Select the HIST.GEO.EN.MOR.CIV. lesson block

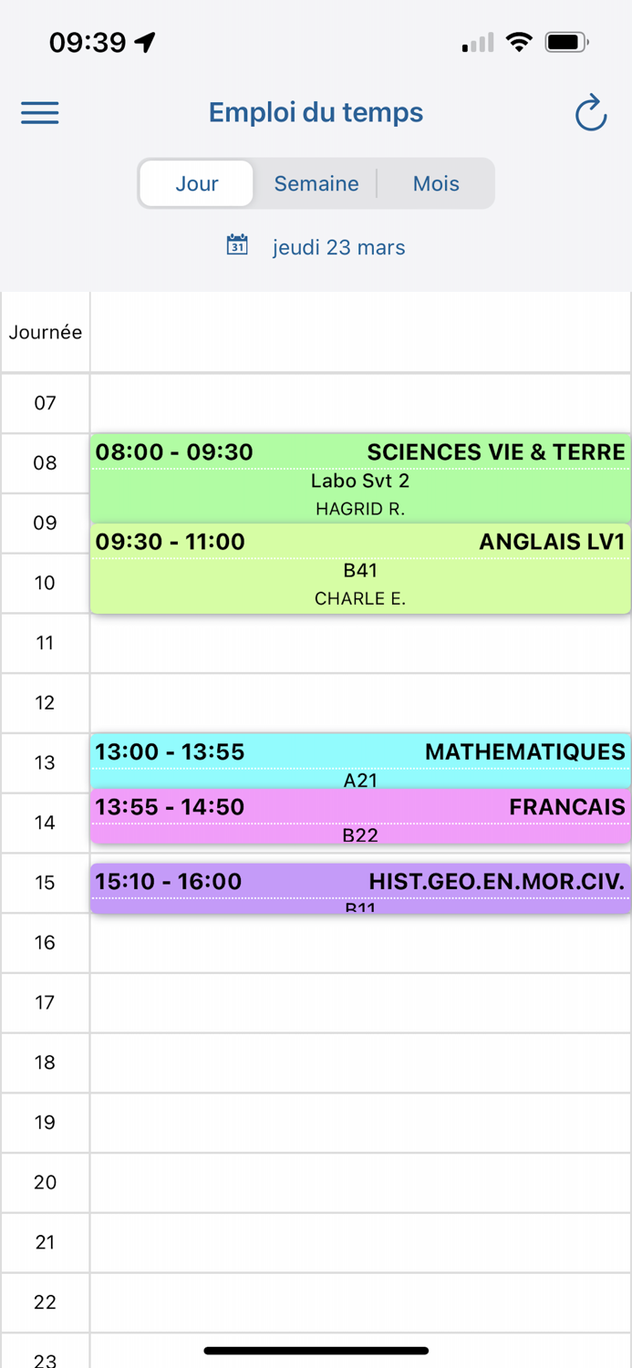coord(359,885)
